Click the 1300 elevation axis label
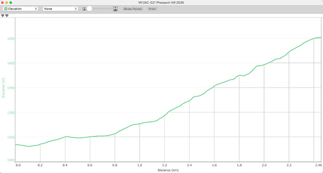This screenshot has height=173, width=323. tap(11, 113)
